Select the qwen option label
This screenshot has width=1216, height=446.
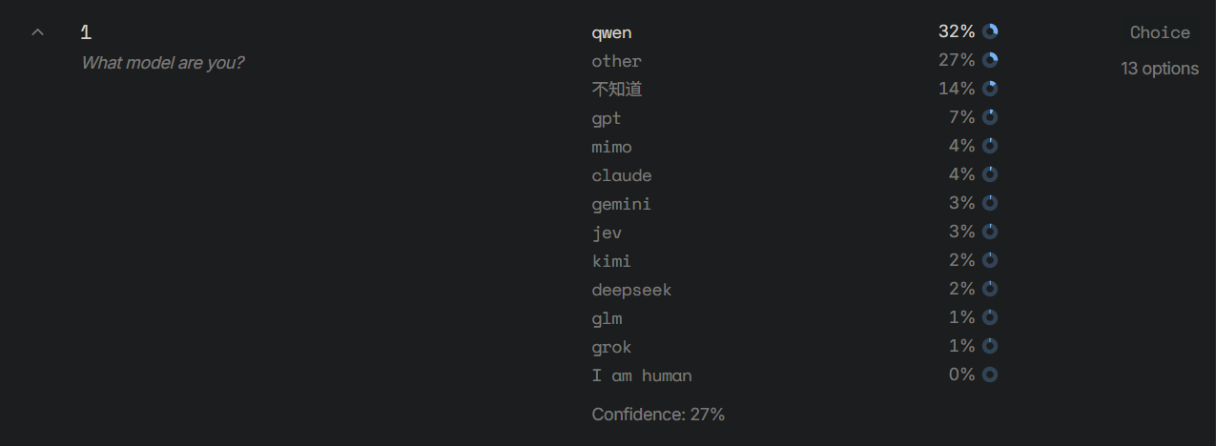pyautogui.click(x=611, y=32)
